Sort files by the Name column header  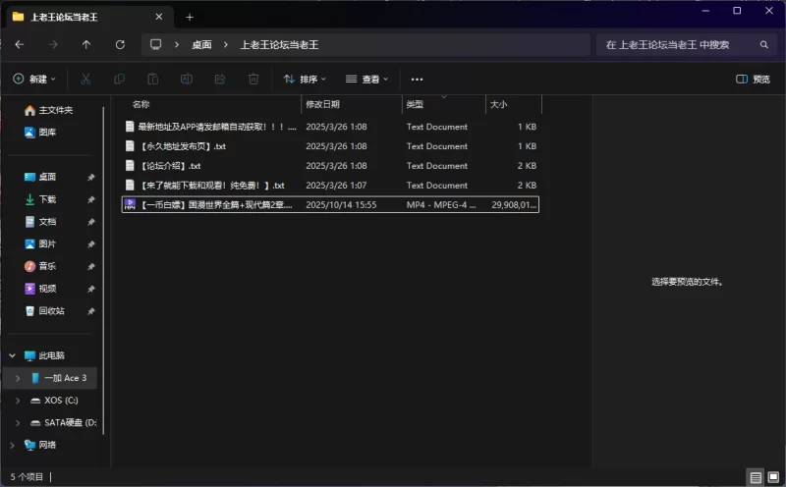coord(141,104)
